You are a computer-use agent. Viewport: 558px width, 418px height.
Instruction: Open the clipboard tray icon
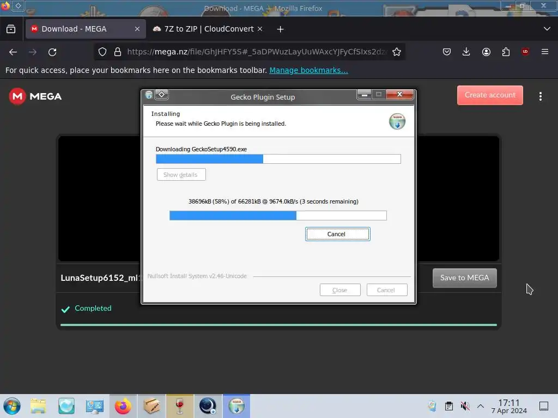point(449,406)
